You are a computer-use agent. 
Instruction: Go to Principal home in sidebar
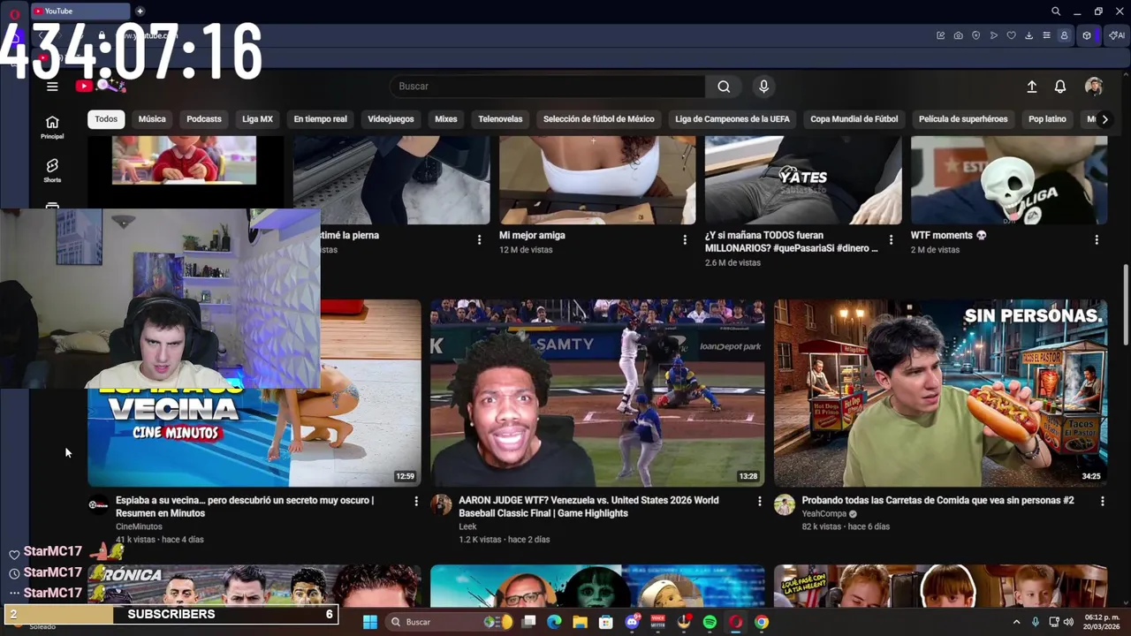pos(52,127)
